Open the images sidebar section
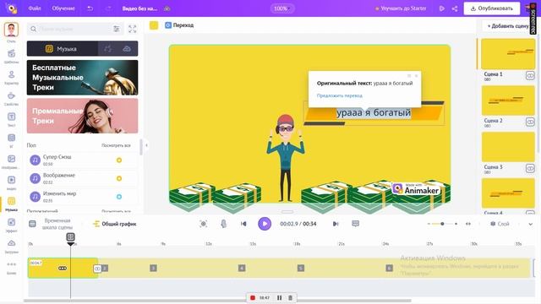This screenshot has width=541, height=304. click(x=11, y=161)
